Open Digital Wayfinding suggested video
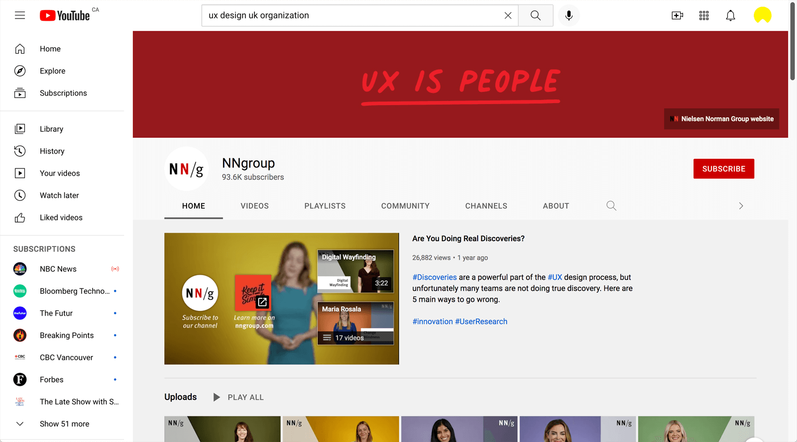Viewport: 797px width, 442px height. click(x=355, y=271)
